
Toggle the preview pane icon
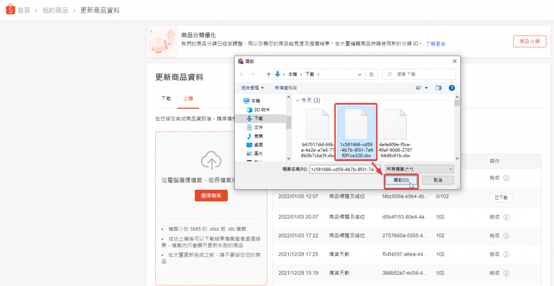(439, 88)
